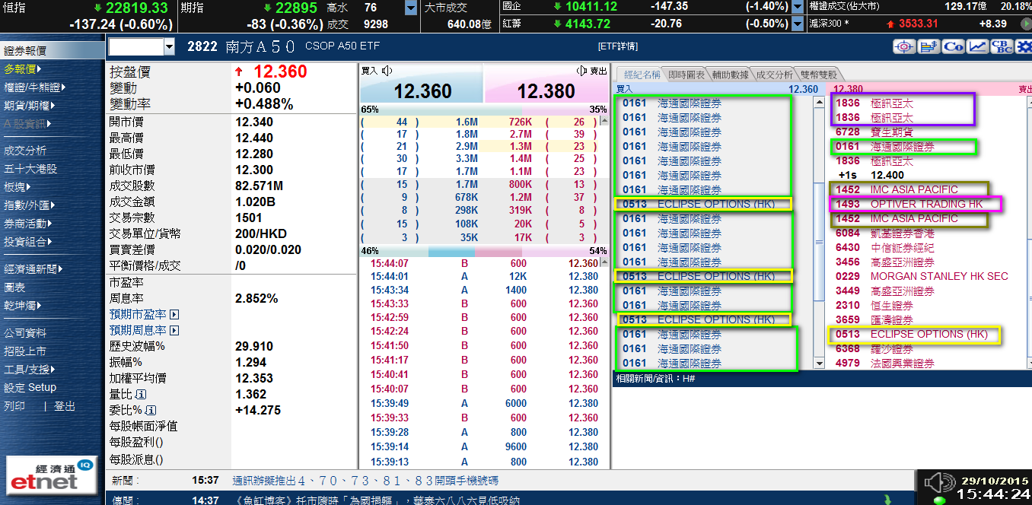Click 登出 logout link
Screen dimensions: 1032x505
coord(65,407)
